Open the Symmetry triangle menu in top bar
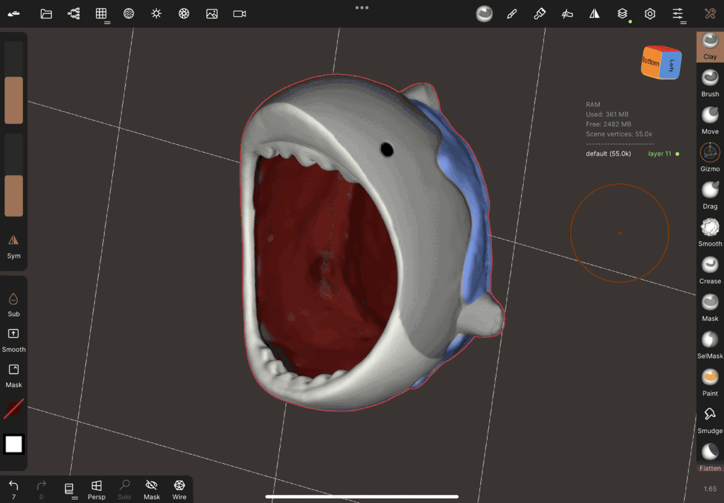 594,13
